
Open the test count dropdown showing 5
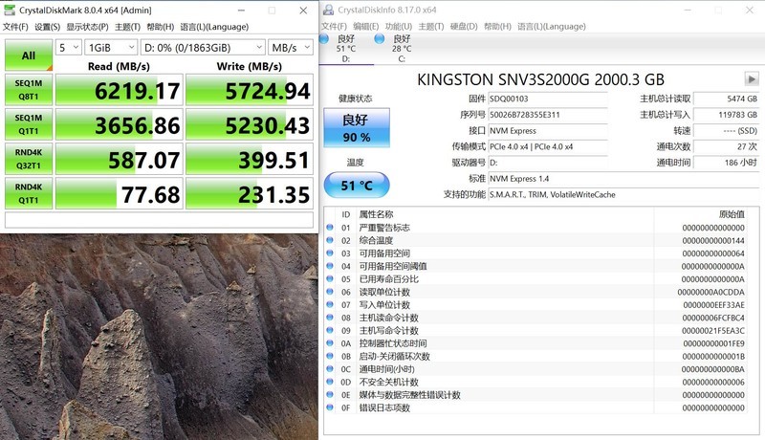click(x=68, y=47)
